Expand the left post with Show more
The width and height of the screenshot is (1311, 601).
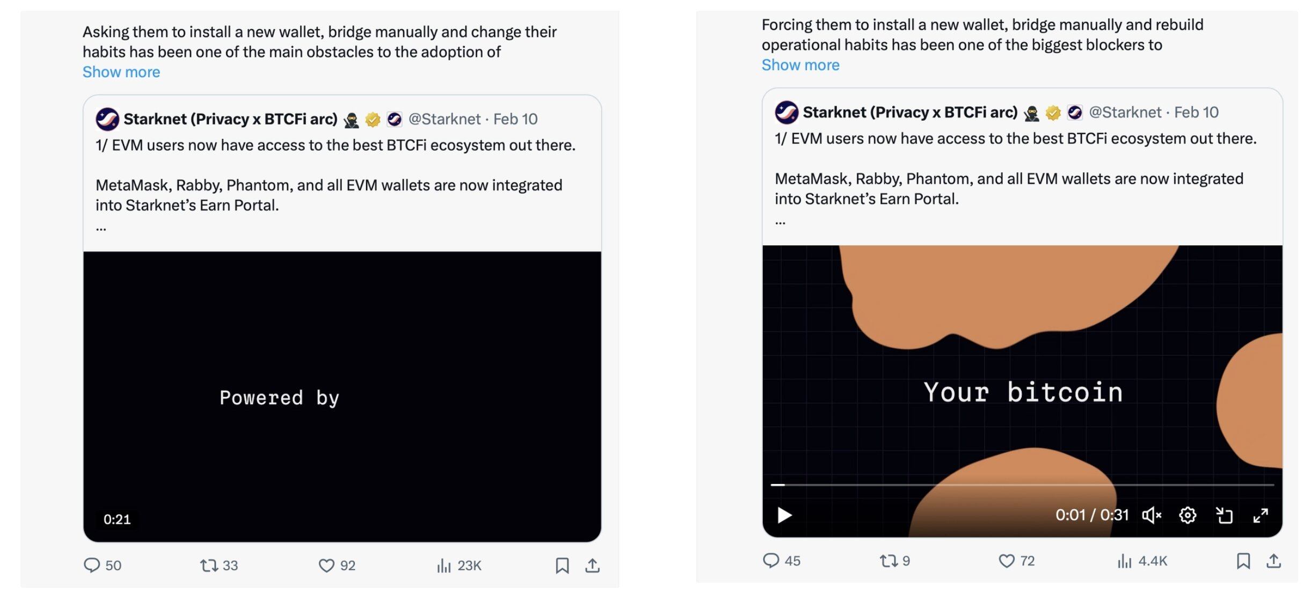[121, 71]
